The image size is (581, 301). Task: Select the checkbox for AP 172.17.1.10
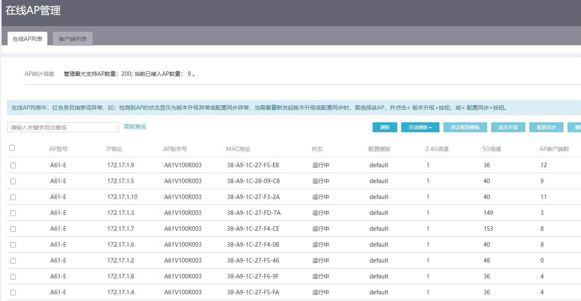13,197
